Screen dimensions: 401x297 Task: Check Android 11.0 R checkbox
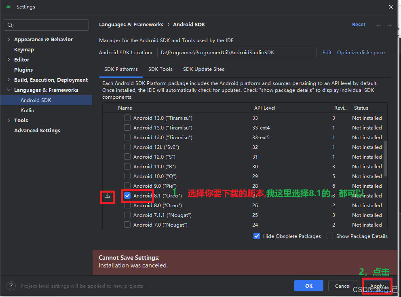click(127, 166)
